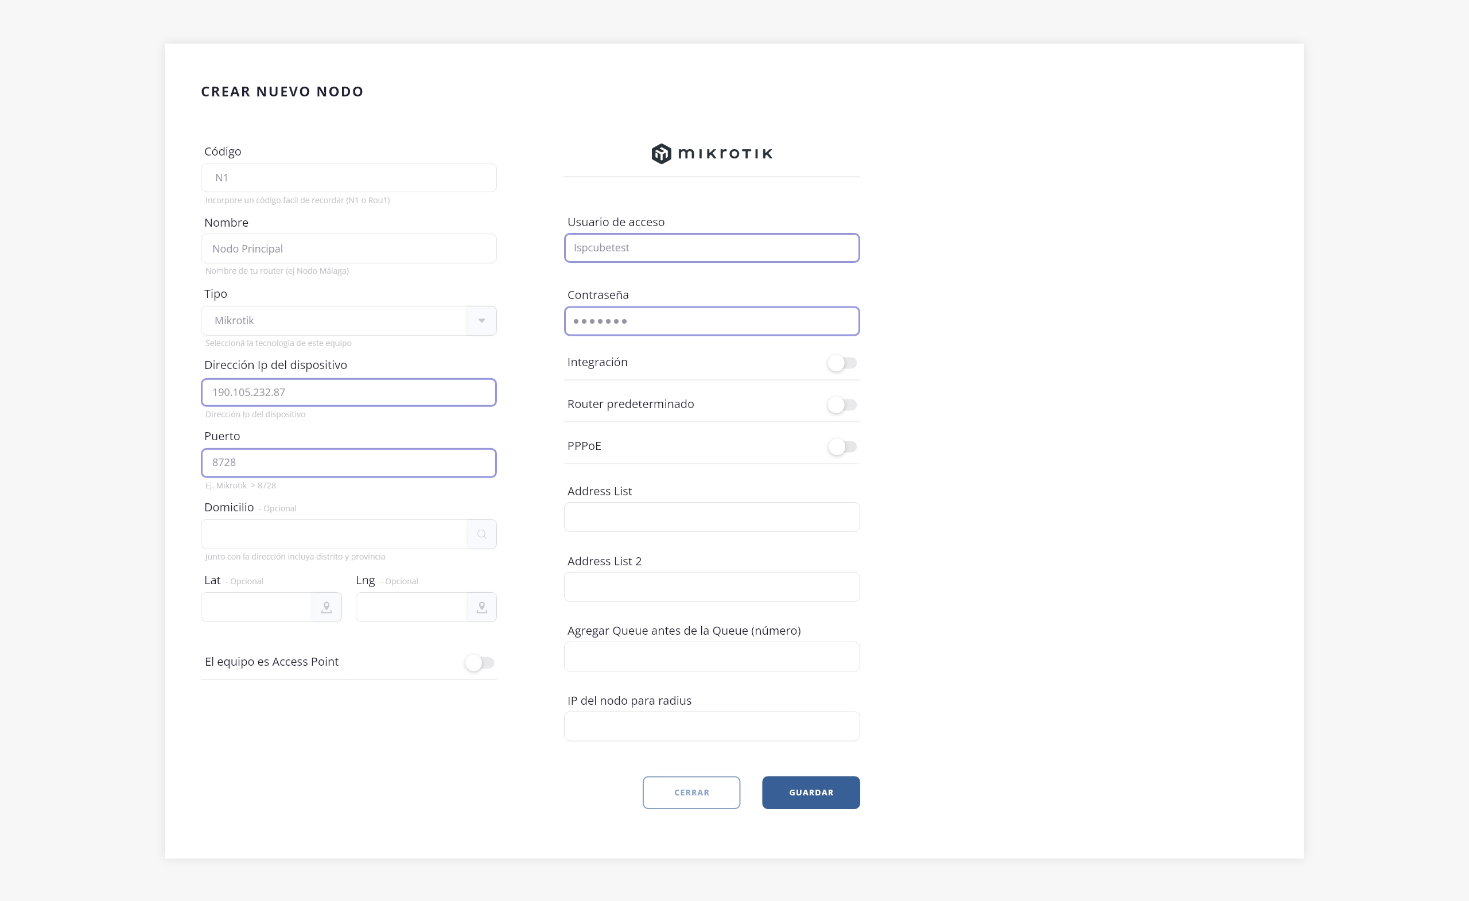Click the CERRAR button
Viewport: 1469px width, 901px height.
(x=691, y=793)
